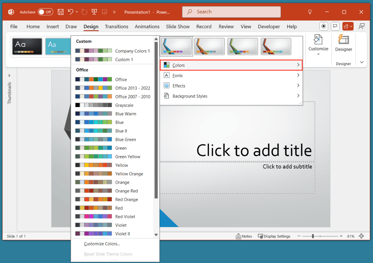The width and height of the screenshot is (373, 263).
Task: Open Background Styles submenu
Action: pos(232,96)
